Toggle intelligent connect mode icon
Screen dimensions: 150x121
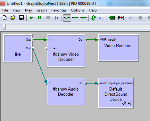point(67,18)
